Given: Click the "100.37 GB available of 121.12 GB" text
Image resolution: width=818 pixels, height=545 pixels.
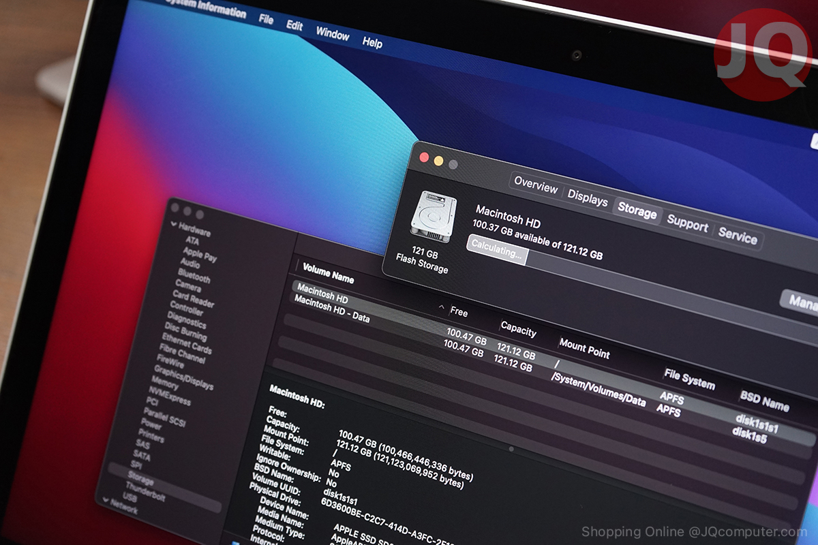Looking at the screenshot, I should click(538, 240).
